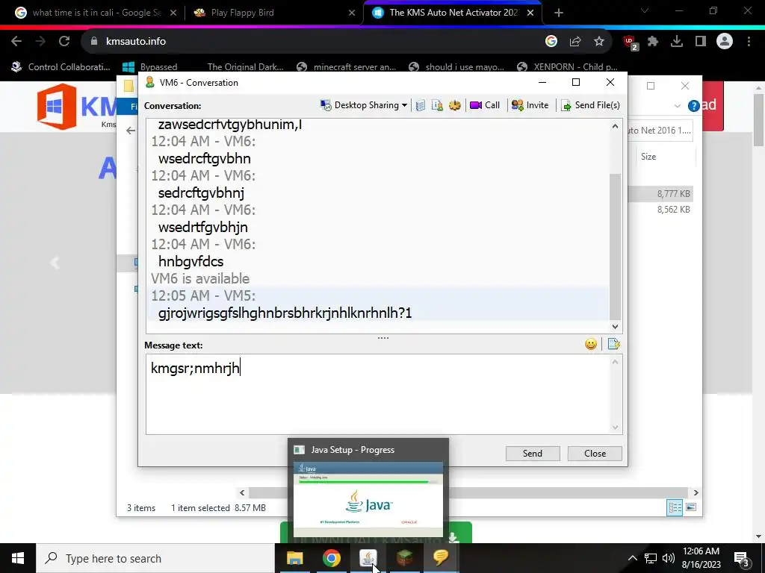The height and width of the screenshot is (573, 765).
Task: Switch File Explorer to details view
Action: (675, 507)
